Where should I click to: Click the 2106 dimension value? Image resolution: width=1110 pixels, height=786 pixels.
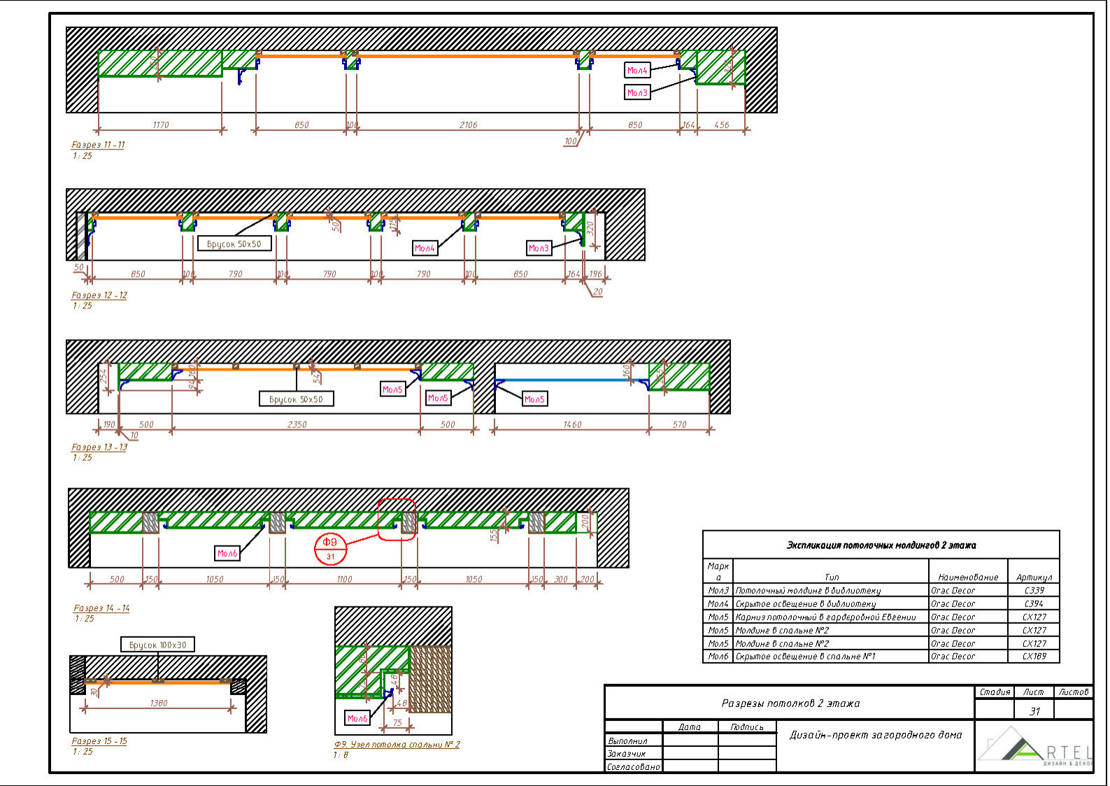coord(468,125)
